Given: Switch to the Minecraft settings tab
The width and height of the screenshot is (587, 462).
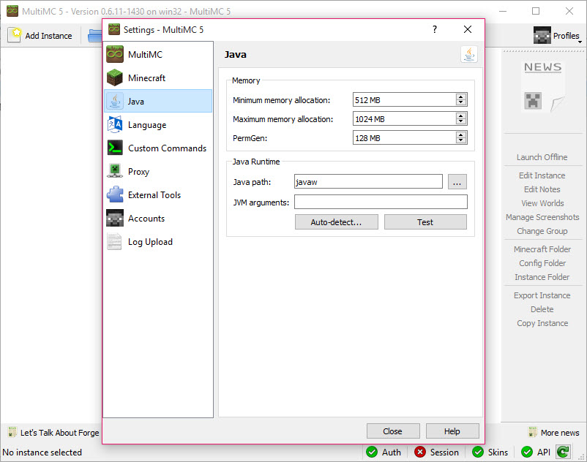Looking at the screenshot, I should (x=158, y=77).
